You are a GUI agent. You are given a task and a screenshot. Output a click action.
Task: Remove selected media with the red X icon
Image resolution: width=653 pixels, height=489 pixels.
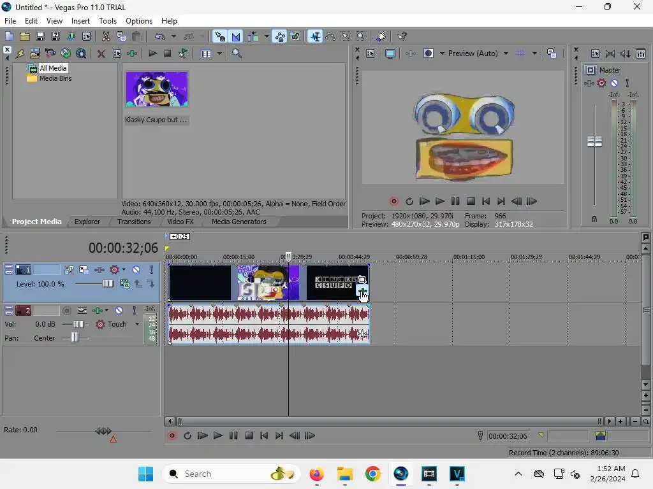pos(101,53)
